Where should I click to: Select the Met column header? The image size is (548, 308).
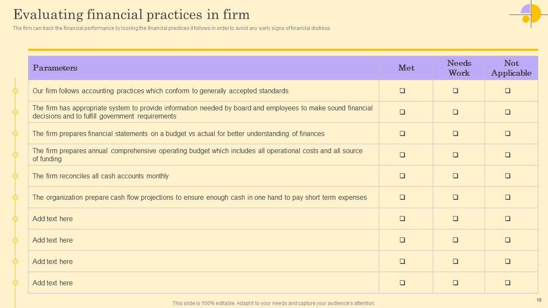pyautogui.click(x=406, y=68)
